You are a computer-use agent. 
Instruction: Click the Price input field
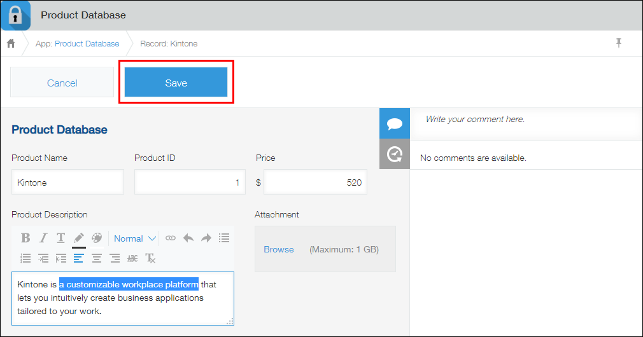click(x=315, y=182)
